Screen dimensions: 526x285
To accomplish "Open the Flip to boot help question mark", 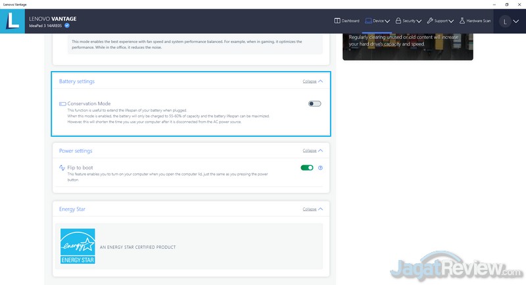I will 320,168.
